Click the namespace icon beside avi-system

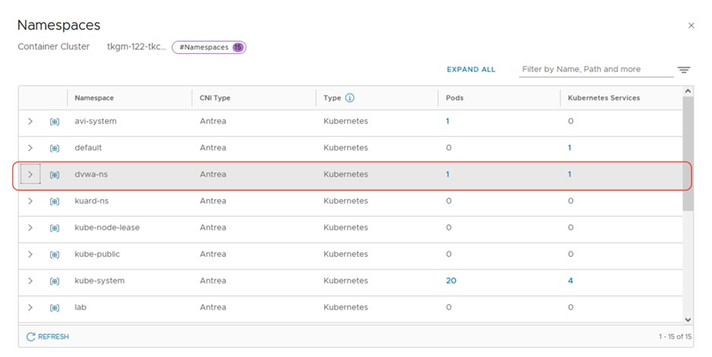click(54, 122)
